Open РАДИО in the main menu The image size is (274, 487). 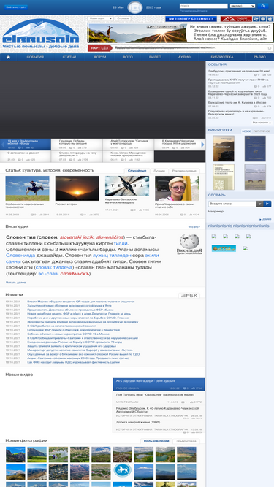pos(259,57)
